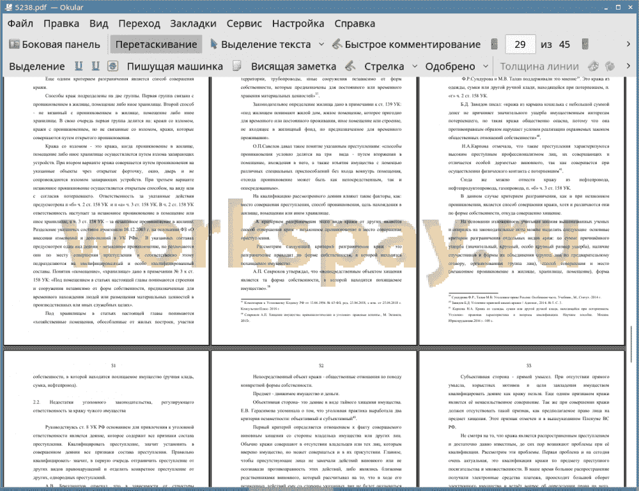Go to the next page icon

tap(585, 45)
